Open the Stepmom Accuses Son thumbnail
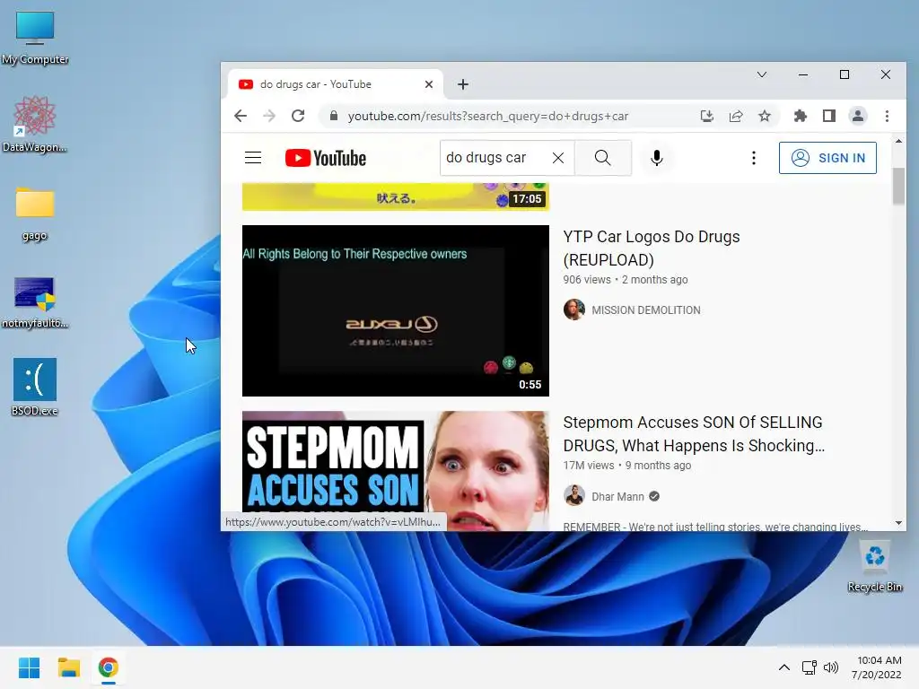 coord(396,470)
